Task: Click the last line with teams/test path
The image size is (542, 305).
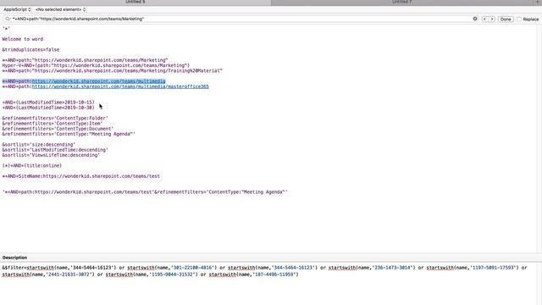Action: [x=145, y=192]
